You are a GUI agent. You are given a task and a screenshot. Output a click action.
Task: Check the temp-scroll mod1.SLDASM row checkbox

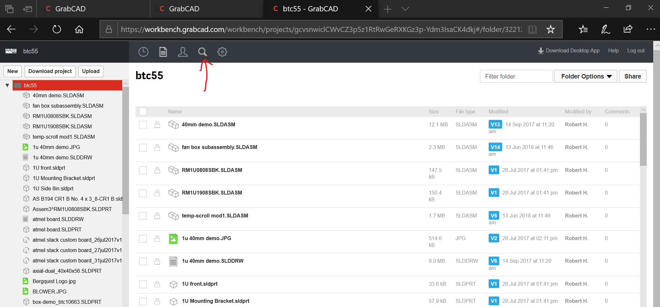tap(143, 216)
